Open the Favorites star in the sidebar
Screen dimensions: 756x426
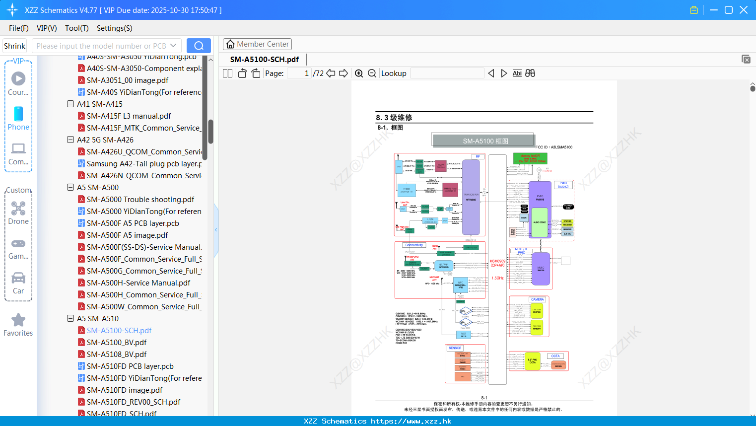tap(18, 320)
